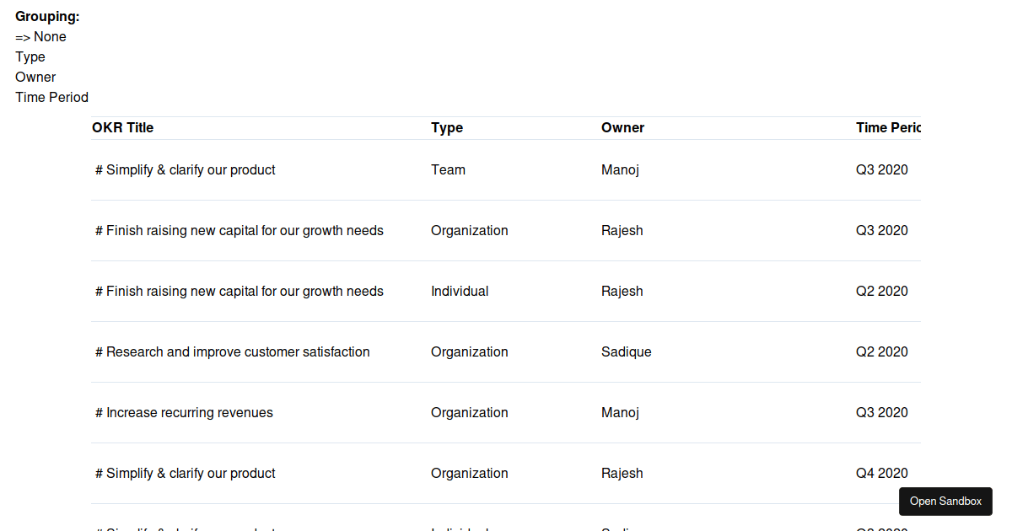Image resolution: width=1012 pixels, height=531 pixels.
Task: Choose Owner in the Grouping list
Action: point(35,77)
